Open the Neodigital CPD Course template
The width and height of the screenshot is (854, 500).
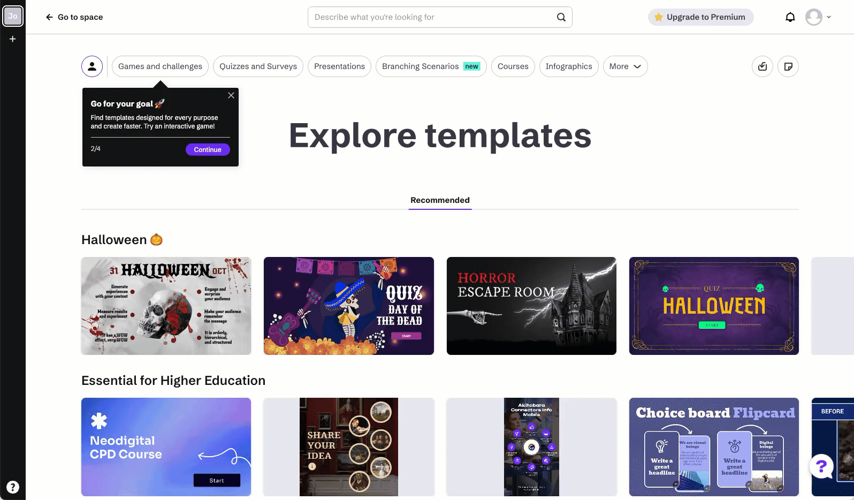(166, 447)
